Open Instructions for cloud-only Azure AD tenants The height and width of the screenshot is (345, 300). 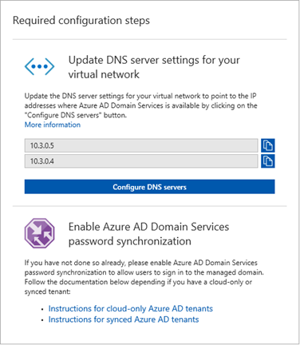coord(131,308)
